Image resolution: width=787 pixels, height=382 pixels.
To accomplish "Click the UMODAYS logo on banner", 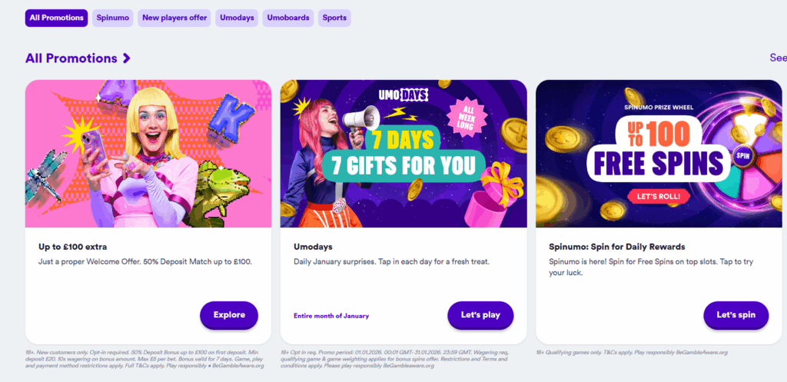I will pyautogui.click(x=403, y=96).
